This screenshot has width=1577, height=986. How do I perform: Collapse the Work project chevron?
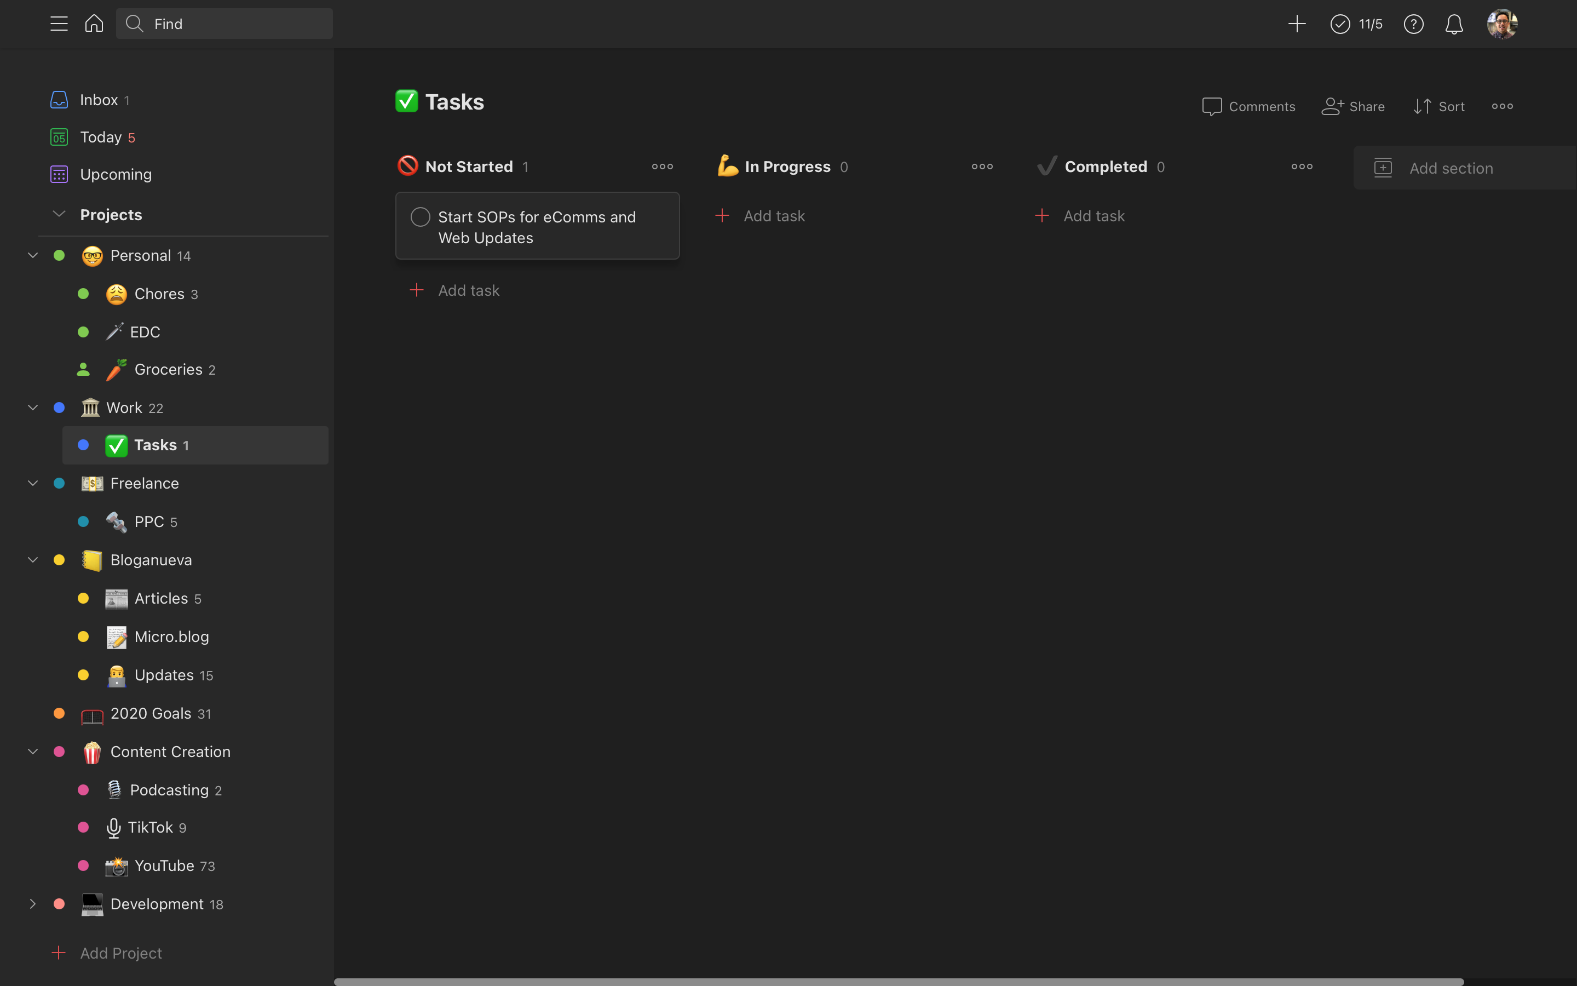(33, 407)
